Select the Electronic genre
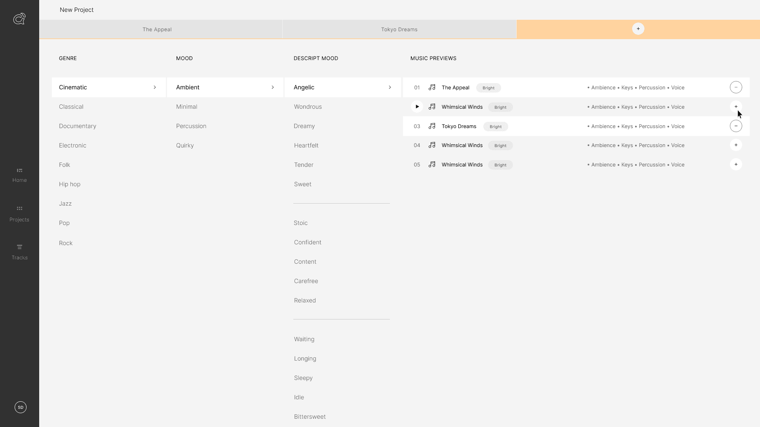 pos(72,145)
